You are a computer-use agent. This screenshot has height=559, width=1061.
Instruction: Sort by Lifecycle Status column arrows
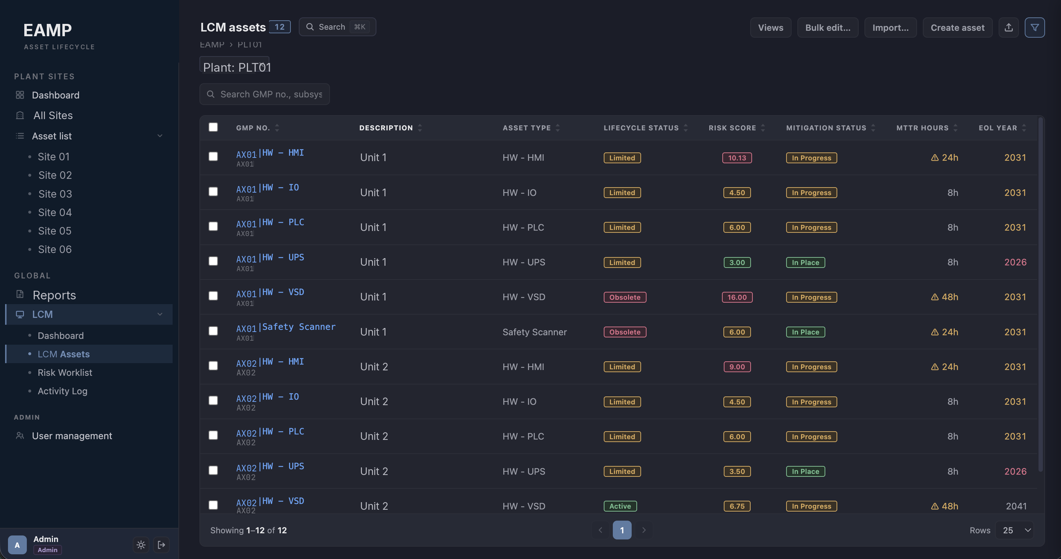click(x=686, y=128)
